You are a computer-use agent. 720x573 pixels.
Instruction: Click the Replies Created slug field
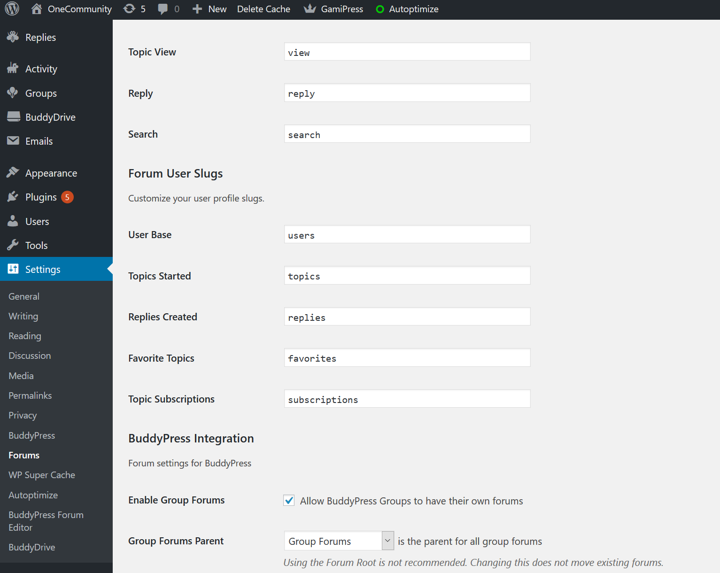point(407,317)
